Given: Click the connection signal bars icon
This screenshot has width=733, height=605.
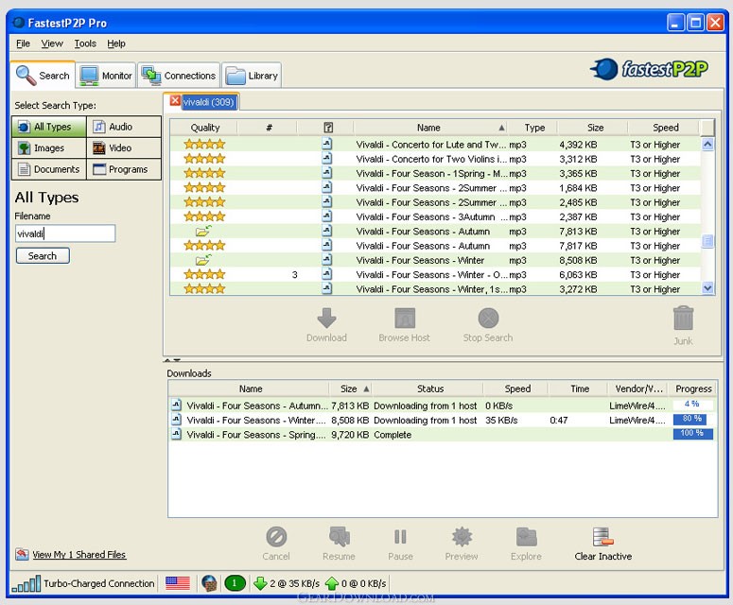Looking at the screenshot, I should coord(26,584).
